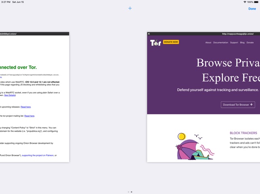
Task: Click the BLOCK TRACKERS heading
Action: (x=243, y=133)
